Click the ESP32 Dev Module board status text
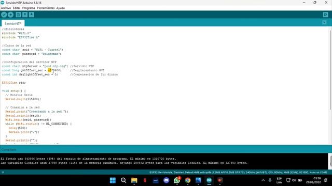Image resolution: width=332 pixels, height=186 pixels. pyautogui.click(x=238, y=172)
